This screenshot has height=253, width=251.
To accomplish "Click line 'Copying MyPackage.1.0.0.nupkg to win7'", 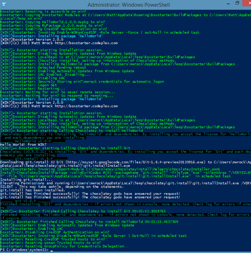I will pos(51,26).
